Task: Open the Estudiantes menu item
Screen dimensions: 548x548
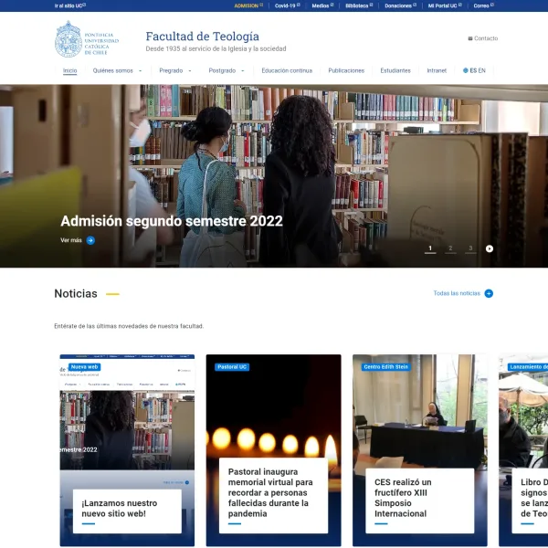Action: [395, 70]
